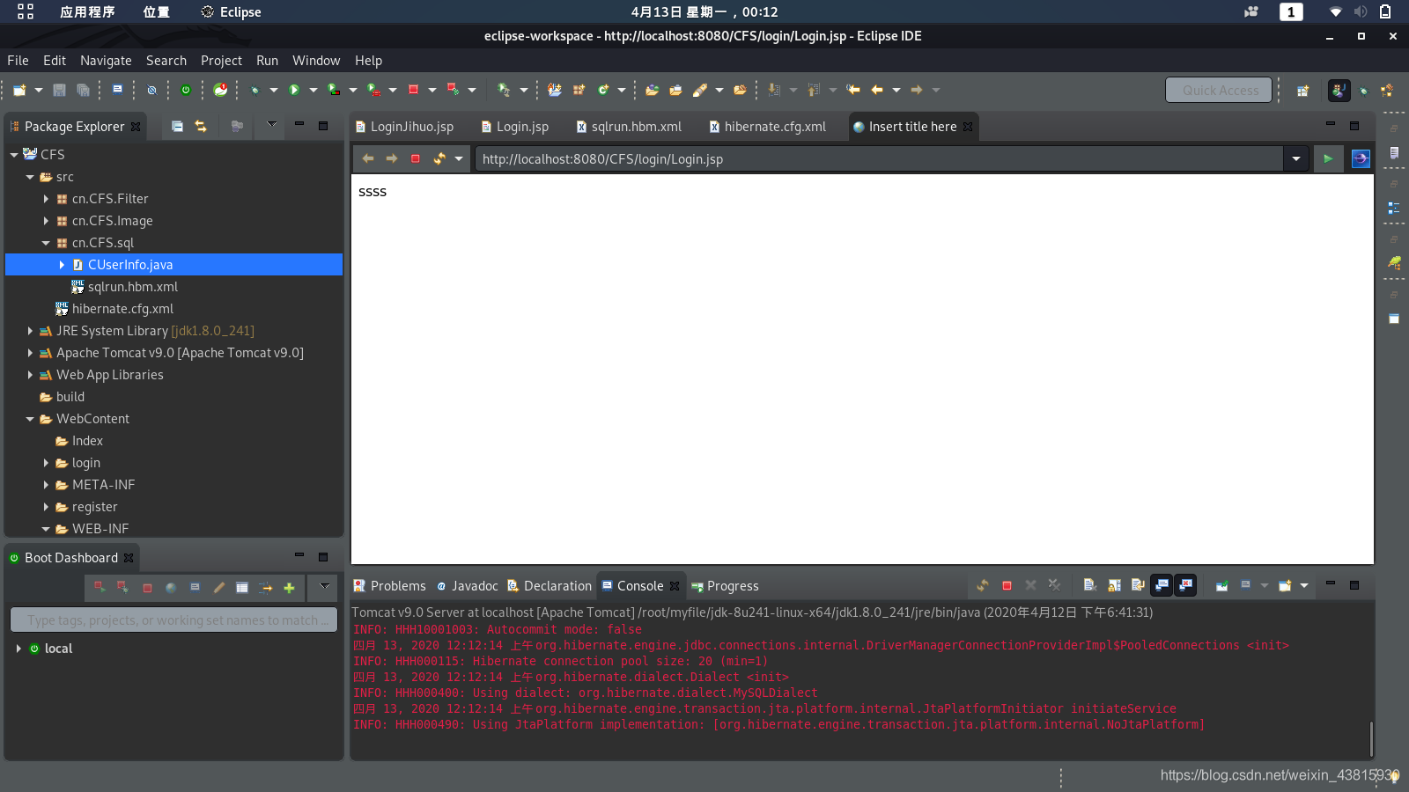Click the green Run play icon
The image size is (1409, 792).
pos(294,90)
